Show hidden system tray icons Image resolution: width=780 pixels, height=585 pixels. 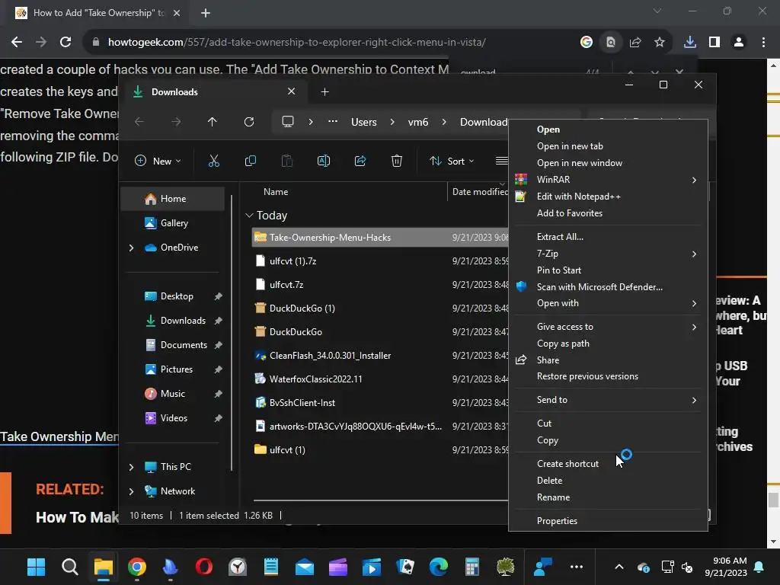click(619, 567)
